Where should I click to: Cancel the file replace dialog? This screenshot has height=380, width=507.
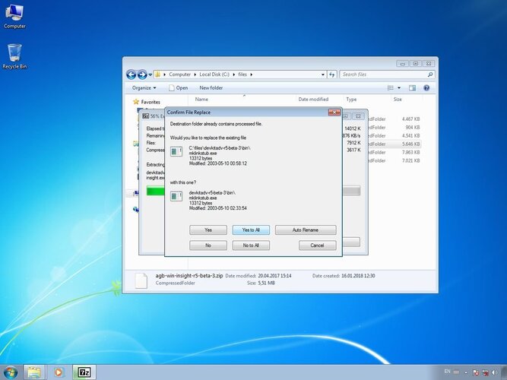(x=317, y=245)
